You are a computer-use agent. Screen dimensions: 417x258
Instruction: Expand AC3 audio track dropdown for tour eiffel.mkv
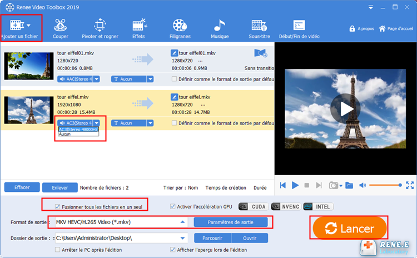pyautogui.click(x=97, y=123)
